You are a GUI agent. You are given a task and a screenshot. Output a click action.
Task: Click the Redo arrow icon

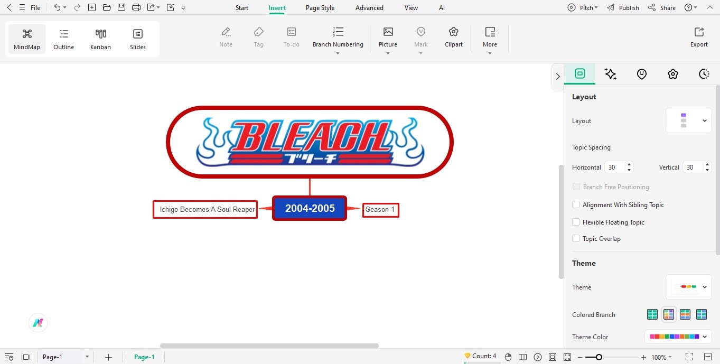(77, 7)
